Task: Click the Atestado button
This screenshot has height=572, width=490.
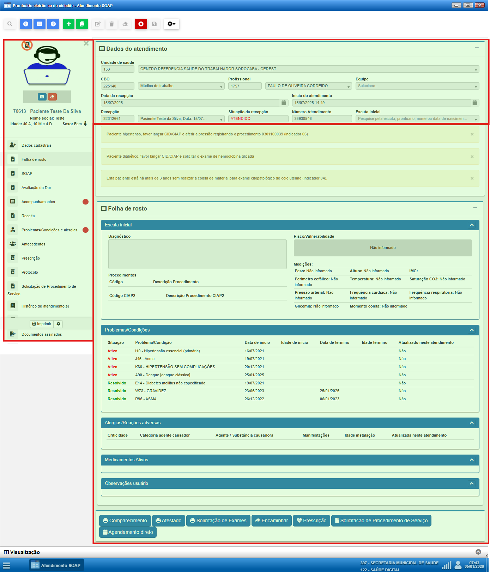Action: pyautogui.click(x=169, y=521)
